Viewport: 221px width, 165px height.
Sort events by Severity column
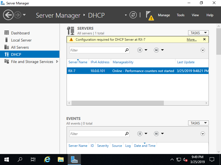pyautogui.click(x=103, y=146)
